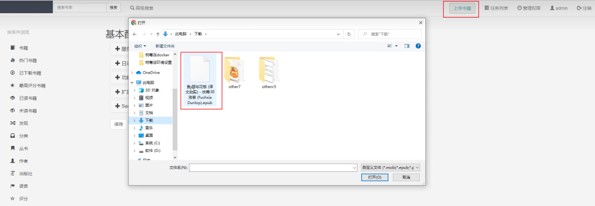Open the 自定义文件 file type dropdown
The image size is (595, 206).
391,167
